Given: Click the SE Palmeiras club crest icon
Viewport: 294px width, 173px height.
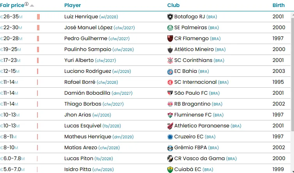Looking at the screenshot, I should coord(170,28).
